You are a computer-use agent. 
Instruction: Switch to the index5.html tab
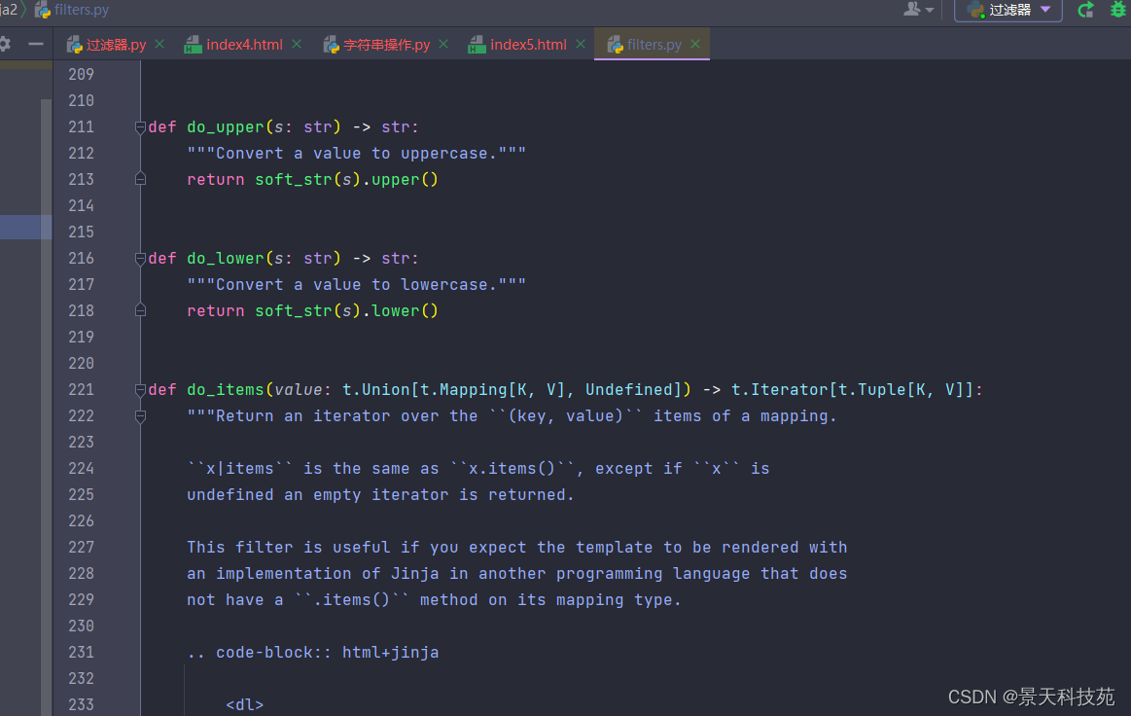click(528, 45)
